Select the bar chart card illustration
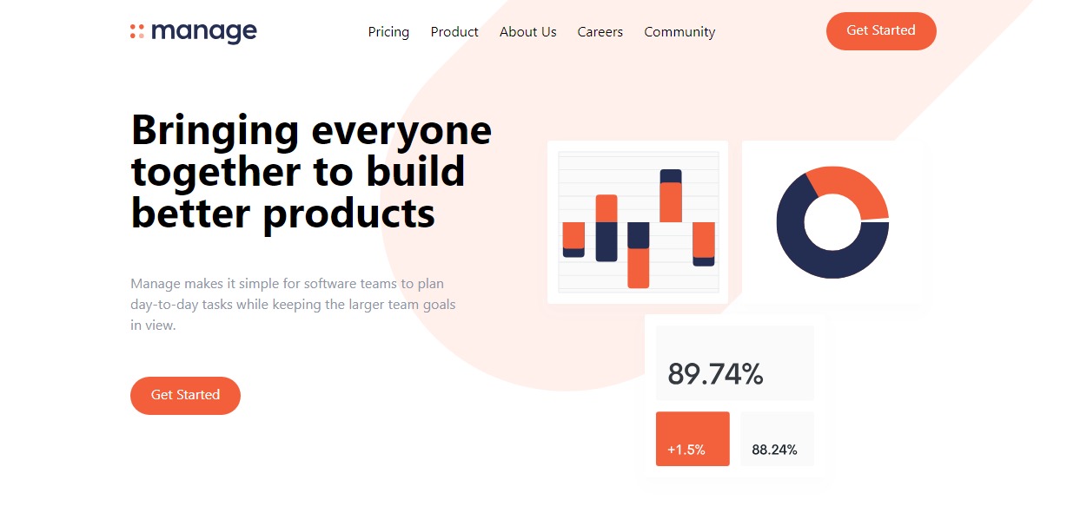1087x513 pixels. pos(638,222)
